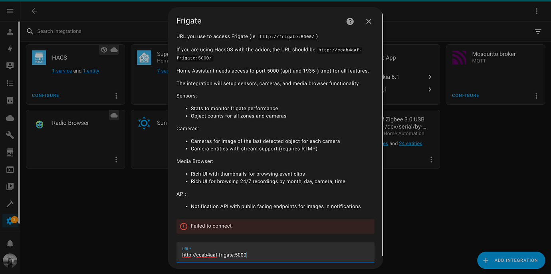Open the History bar-chart sidebar icon
The height and width of the screenshot is (274, 551).
(x=10, y=100)
